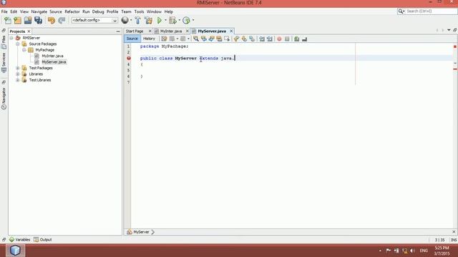This screenshot has width=458, height=257.
Task: Expand the Libraries node
Action: click(18, 74)
